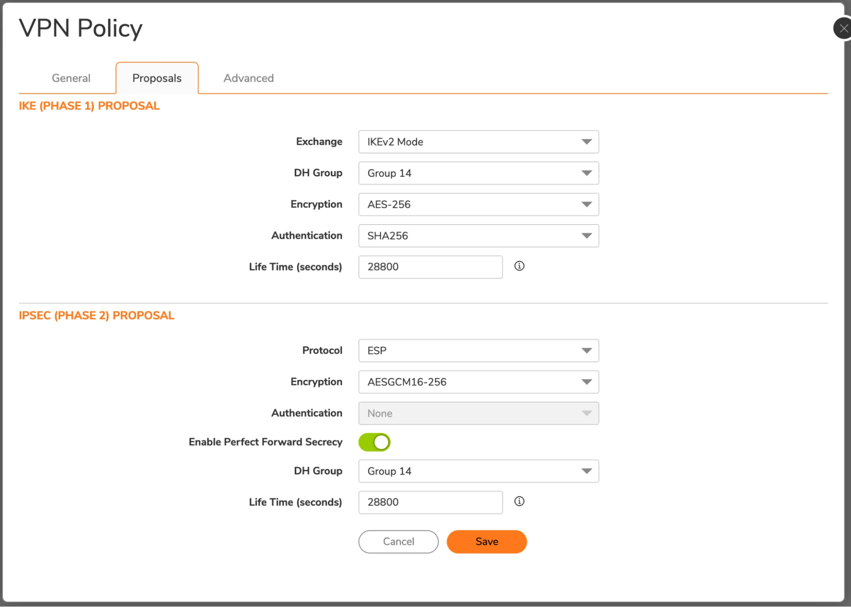851x607 pixels.
Task: Click the info icon beside IKE Life Time
Action: tap(519, 266)
